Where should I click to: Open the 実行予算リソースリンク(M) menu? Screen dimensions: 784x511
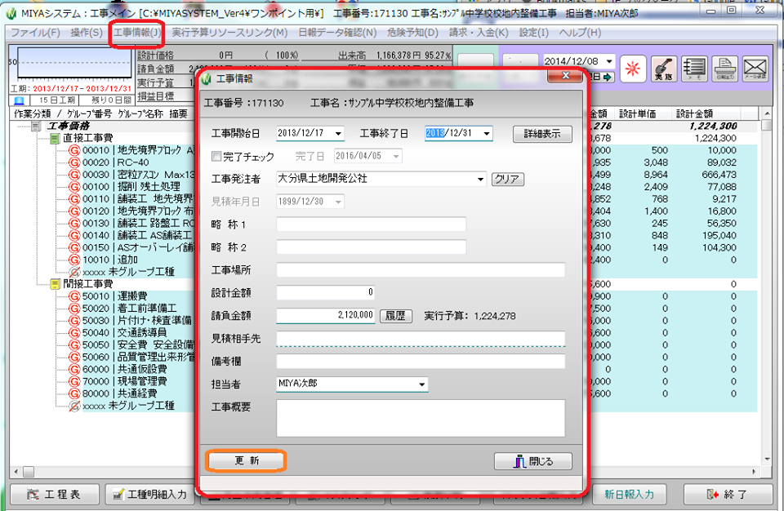[229, 33]
